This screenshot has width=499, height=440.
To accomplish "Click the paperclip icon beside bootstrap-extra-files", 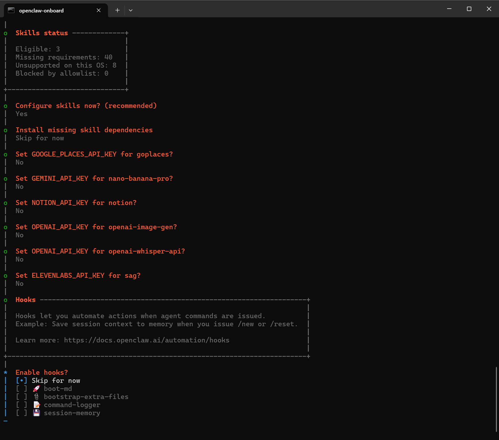I will tap(36, 397).
